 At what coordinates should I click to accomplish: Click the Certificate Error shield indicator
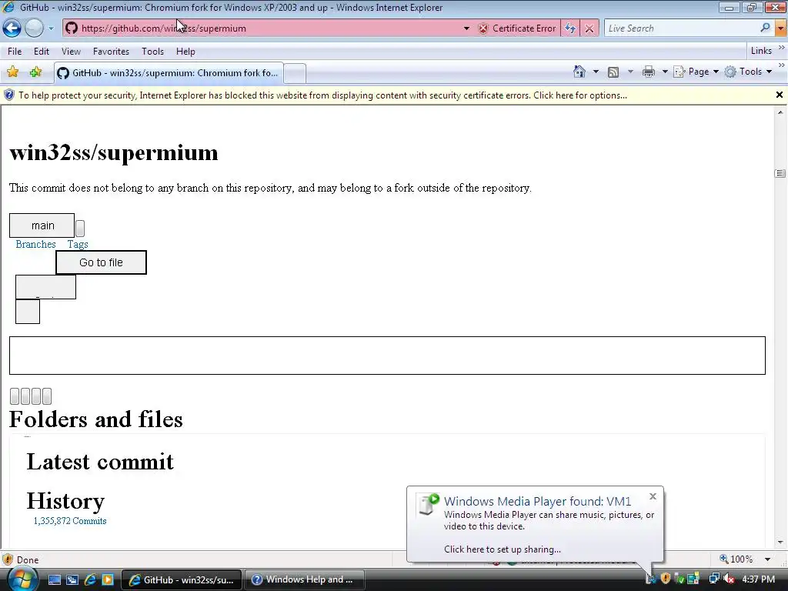click(x=518, y=28)
